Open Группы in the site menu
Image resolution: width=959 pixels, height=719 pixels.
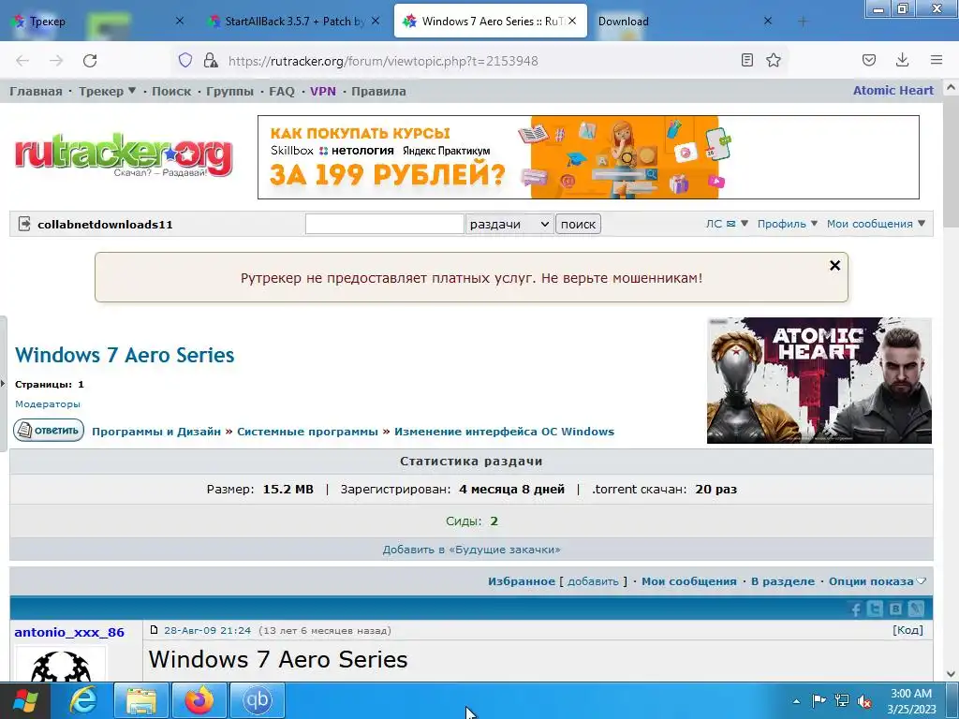pos(229,91)
